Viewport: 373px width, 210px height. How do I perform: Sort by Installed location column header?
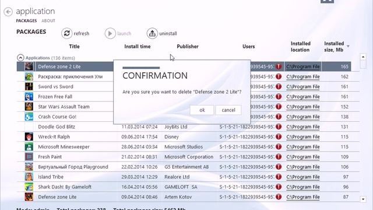tap(301, 47)
